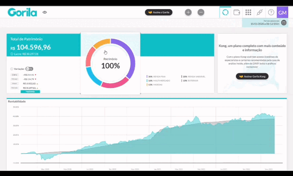293x176 pixels.
Task: Click the Lucro info icon
Action: point(11,54)
